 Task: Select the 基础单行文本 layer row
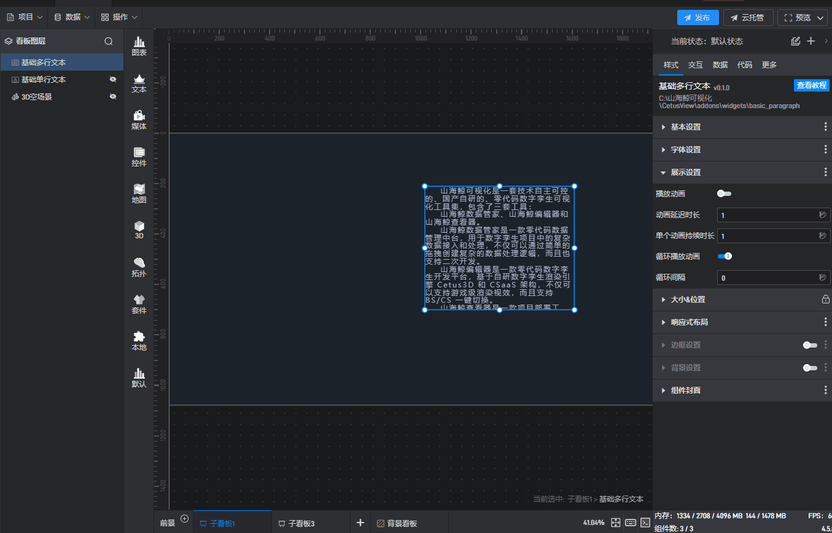pyautogui.click(x=61, y=79)
